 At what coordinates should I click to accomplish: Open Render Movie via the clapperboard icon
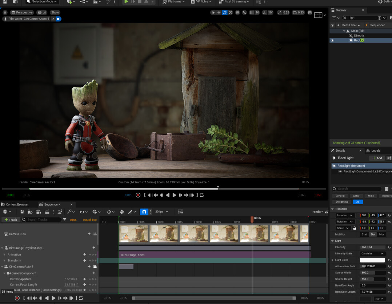point(47,211)
